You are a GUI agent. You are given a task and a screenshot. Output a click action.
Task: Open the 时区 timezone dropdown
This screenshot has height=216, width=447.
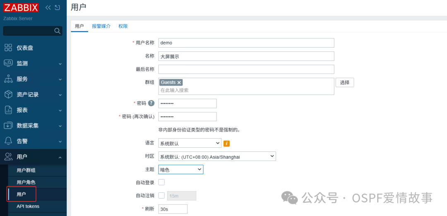[217, 156]
